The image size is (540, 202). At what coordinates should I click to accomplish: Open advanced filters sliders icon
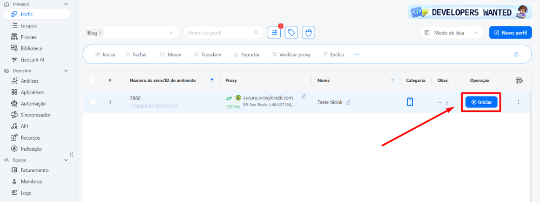tap(274, 33)
